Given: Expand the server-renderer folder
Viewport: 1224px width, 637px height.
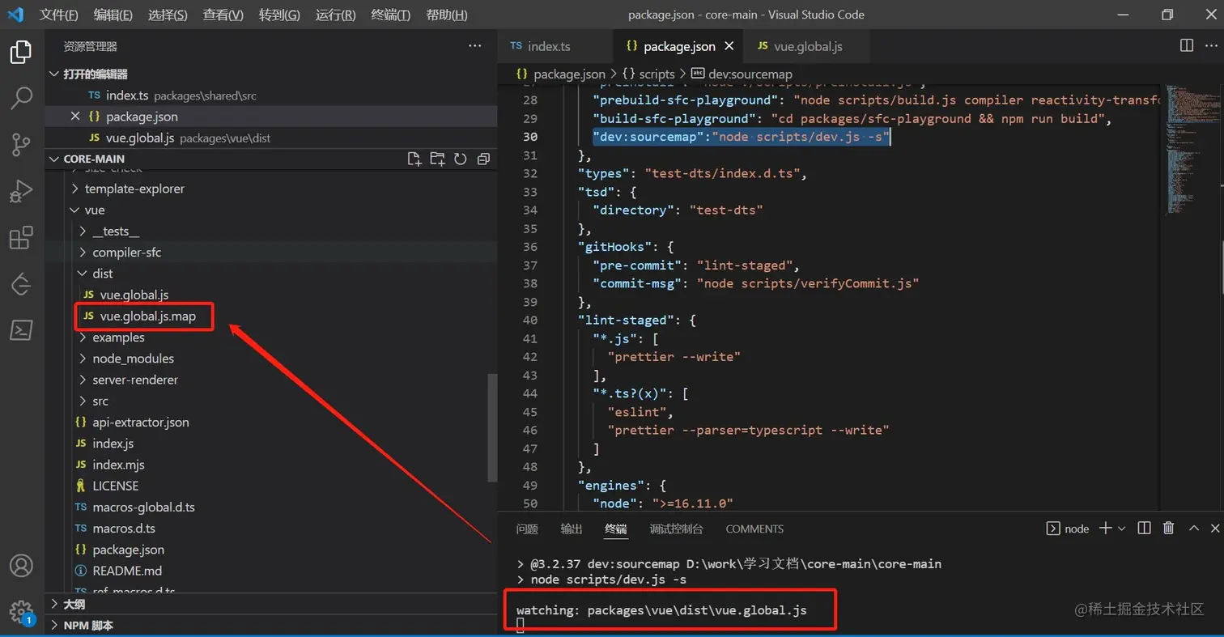Looking at the screenshot, I should pyautogui.click(x=271, y=380).
